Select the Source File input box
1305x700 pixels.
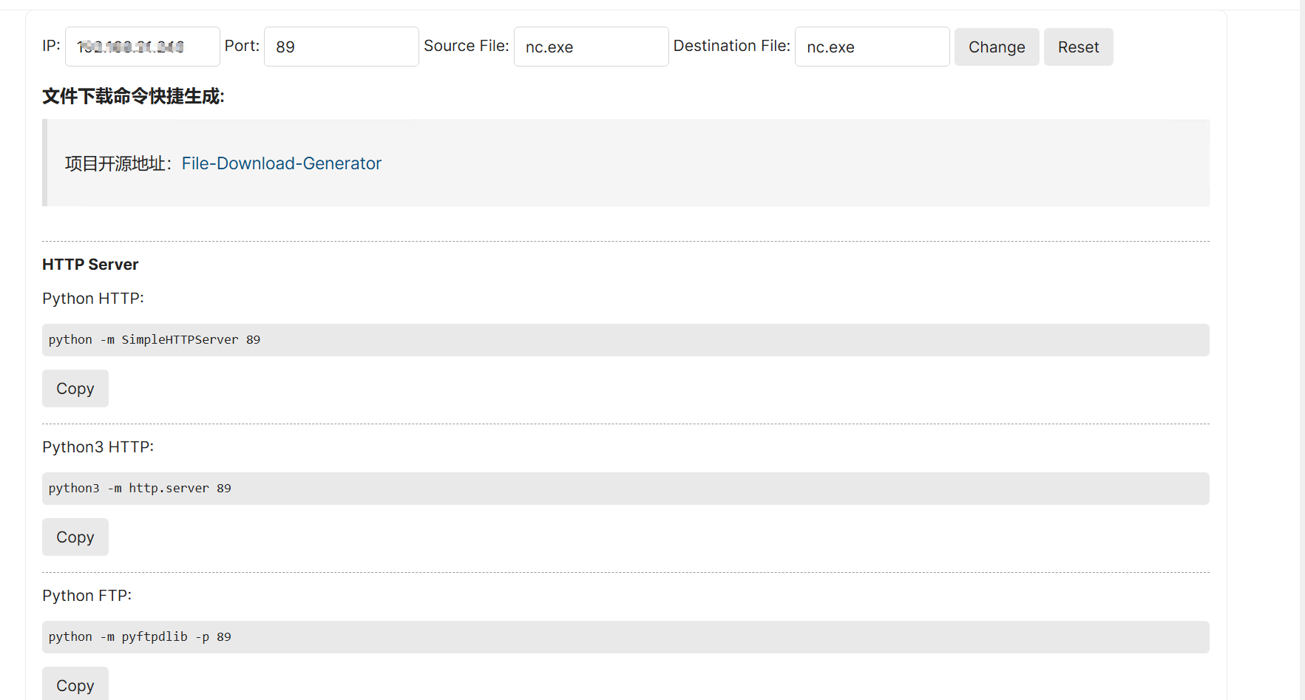point(592,47)
